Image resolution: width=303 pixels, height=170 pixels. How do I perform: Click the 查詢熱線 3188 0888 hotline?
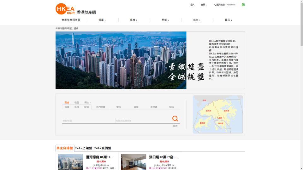pyautogui.click(x=225, y=5)
